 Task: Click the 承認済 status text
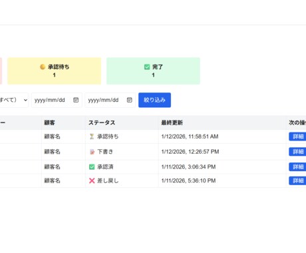tap(105, 167)
